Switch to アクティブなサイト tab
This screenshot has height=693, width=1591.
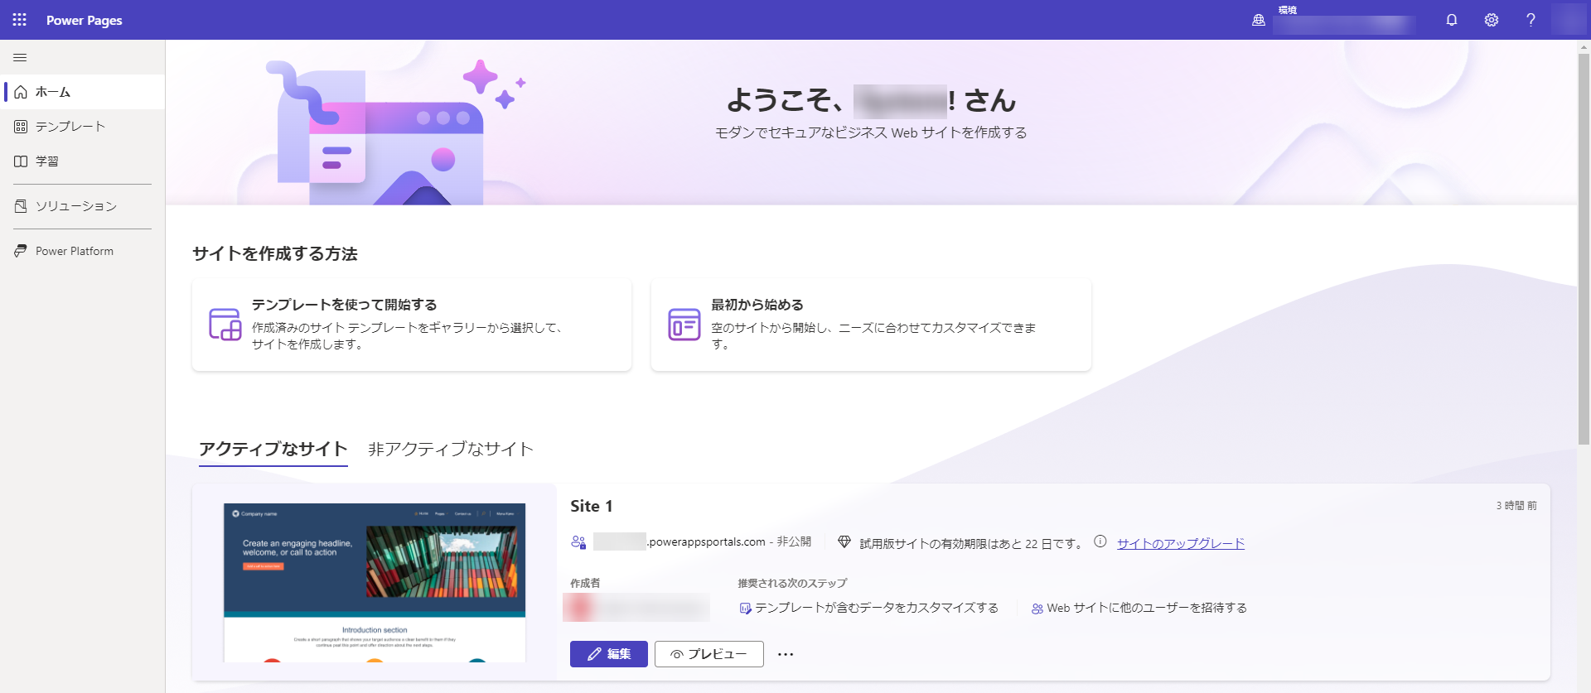(x=273, y=450)
